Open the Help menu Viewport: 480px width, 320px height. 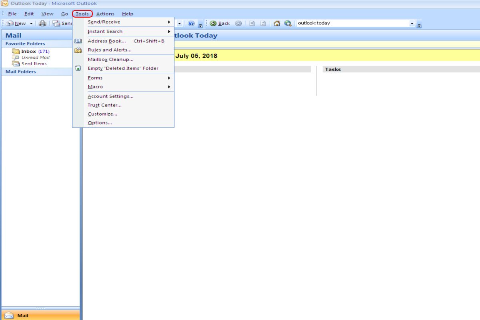(128, 14)
